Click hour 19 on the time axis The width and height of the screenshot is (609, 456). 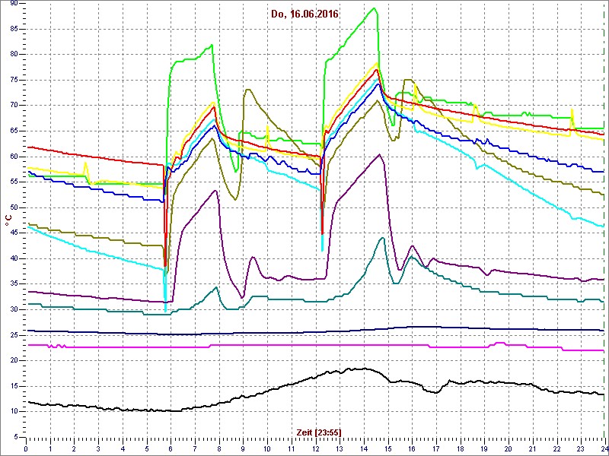pos(483,448)
